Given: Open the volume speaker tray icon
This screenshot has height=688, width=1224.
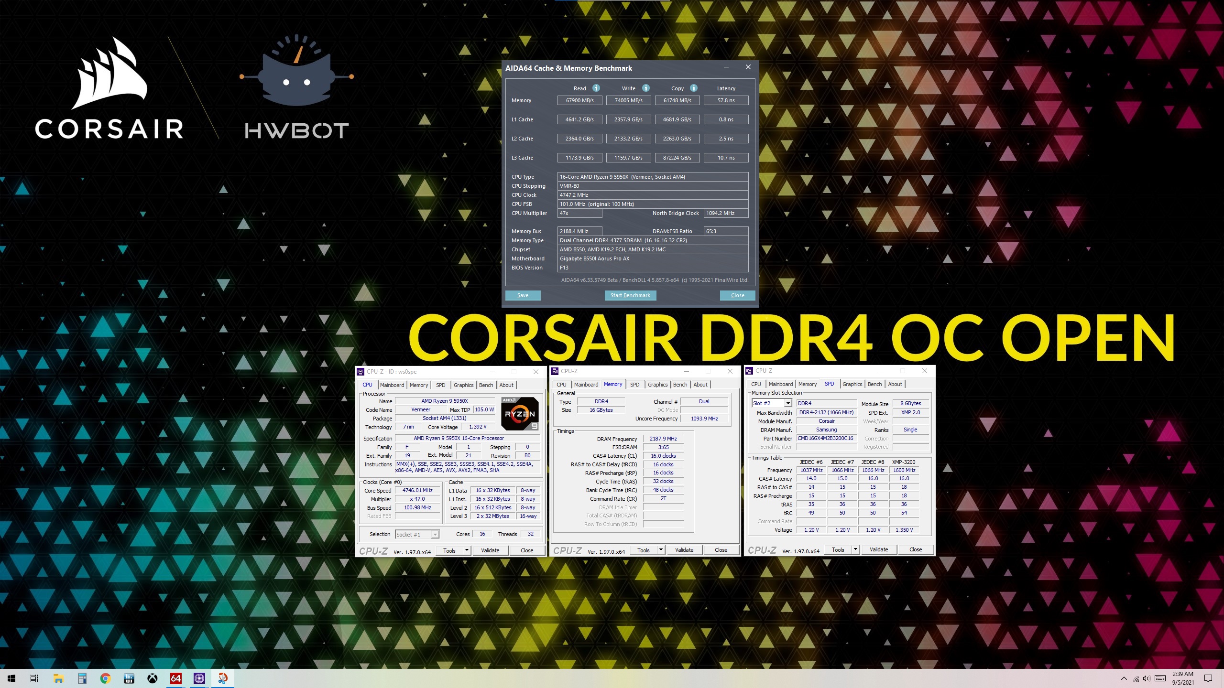Looking at the screenshot, I should (x=1147, y=679).
